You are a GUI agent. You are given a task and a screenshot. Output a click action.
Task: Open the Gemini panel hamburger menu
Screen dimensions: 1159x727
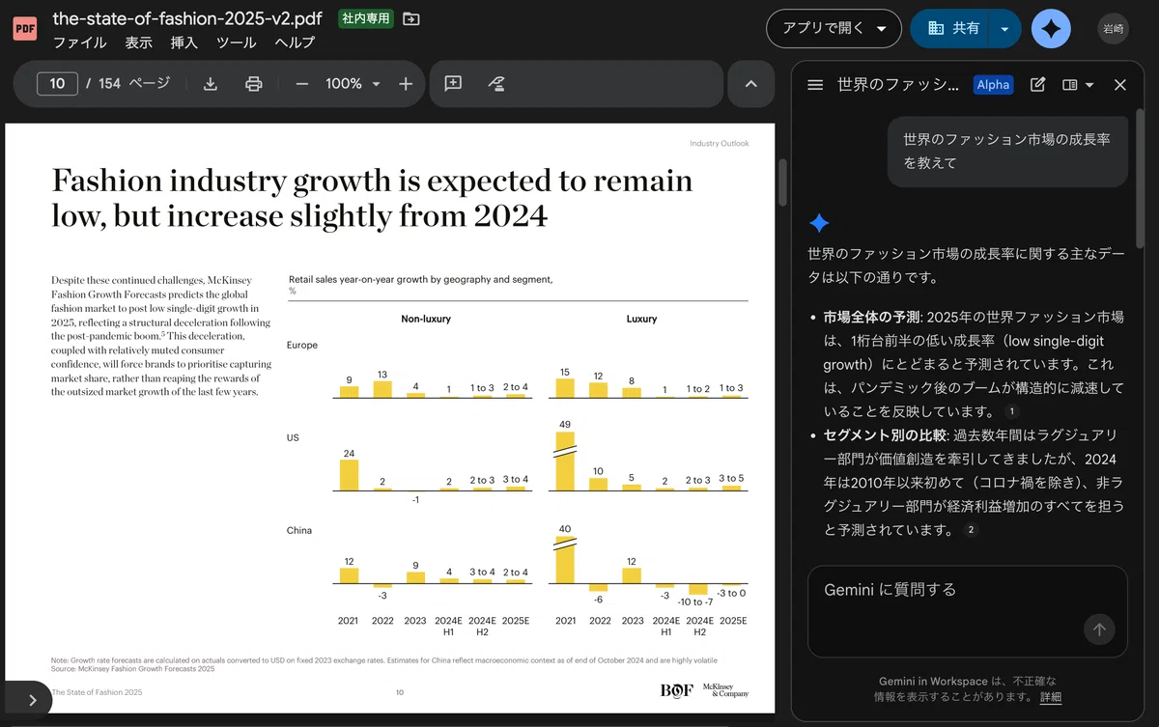(x=815, y=85)
